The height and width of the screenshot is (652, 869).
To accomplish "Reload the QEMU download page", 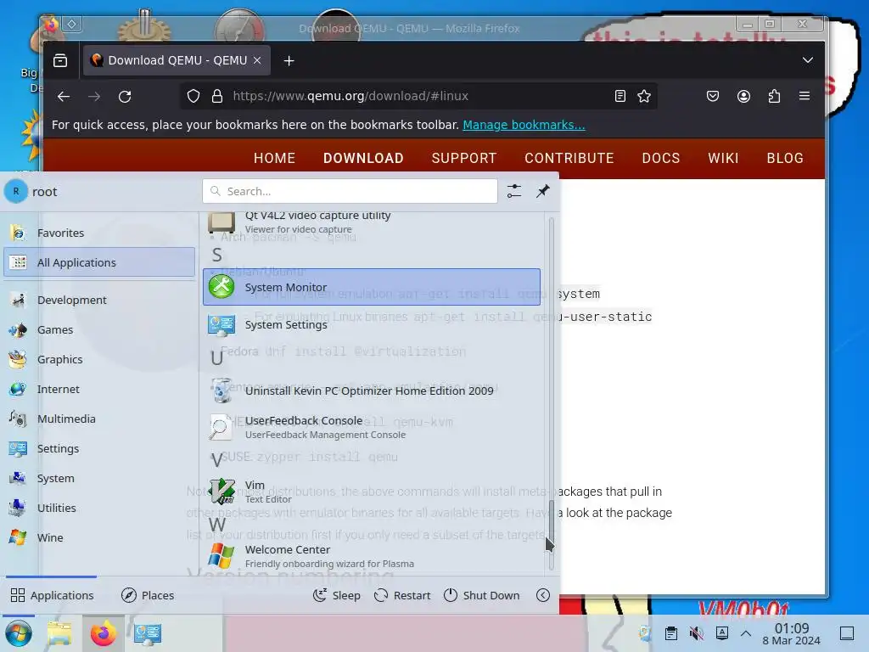I will [x=125, y=97].
